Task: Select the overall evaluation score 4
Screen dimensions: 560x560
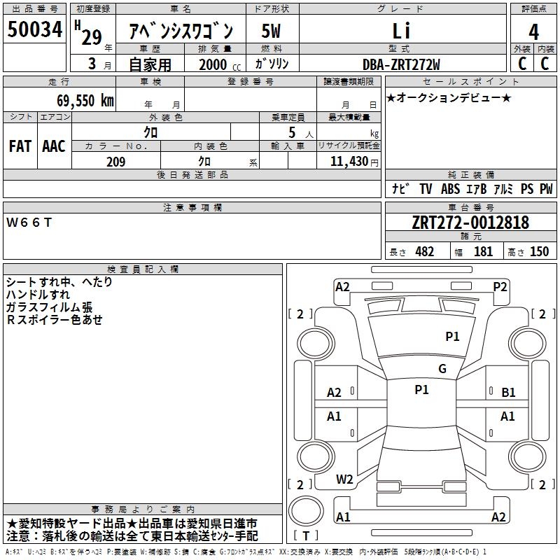Action: coord(533,31)
